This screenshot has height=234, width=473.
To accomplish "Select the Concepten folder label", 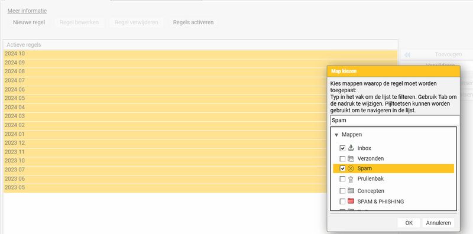I will click(371, 191).
